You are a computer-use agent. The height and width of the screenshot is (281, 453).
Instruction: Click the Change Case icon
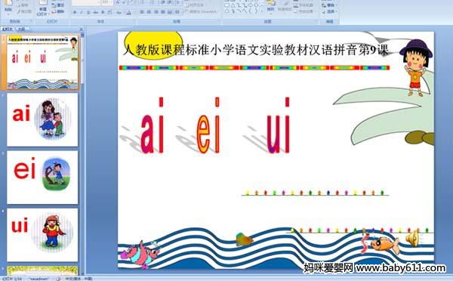119,12
